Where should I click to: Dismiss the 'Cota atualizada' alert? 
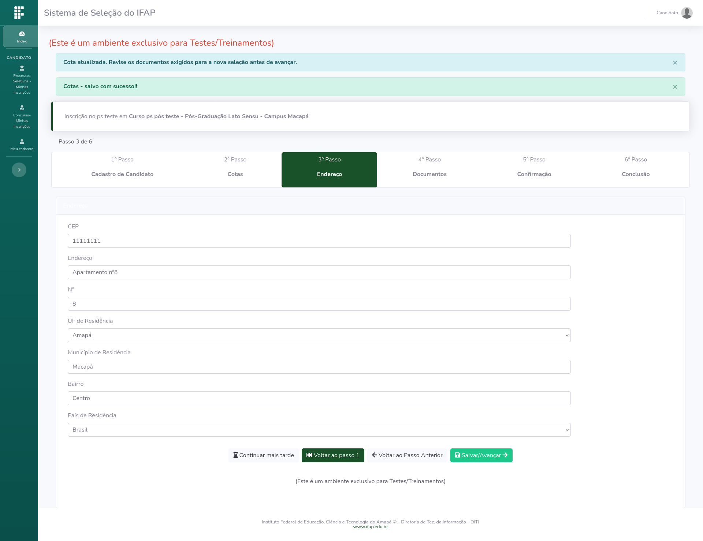pyautogui.click(x=675, y=63)
